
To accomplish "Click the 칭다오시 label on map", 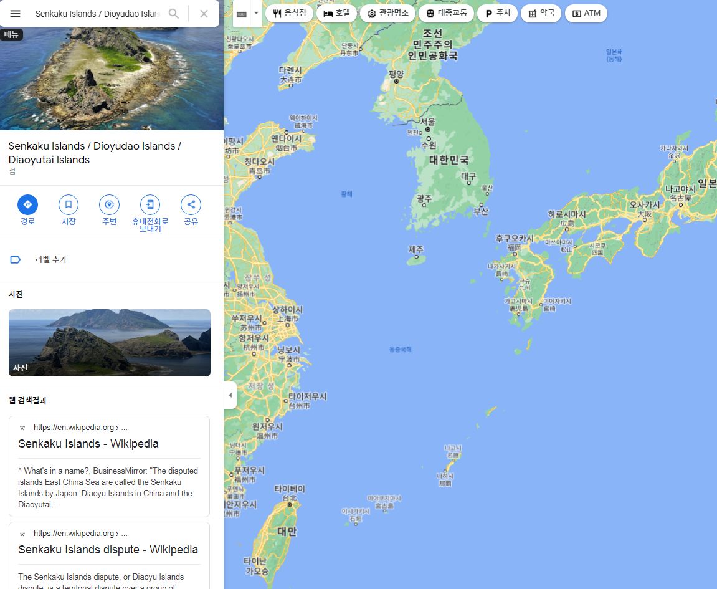I will 259,161.
